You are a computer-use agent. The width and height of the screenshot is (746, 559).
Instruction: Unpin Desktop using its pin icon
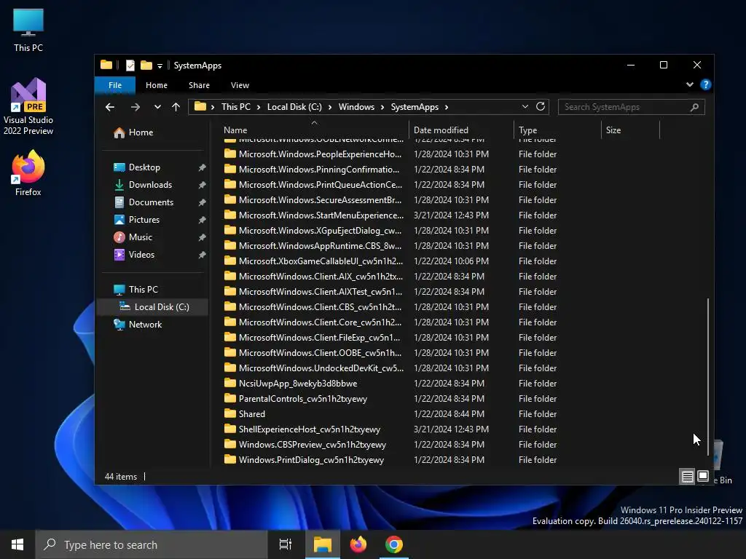(203, 167)
